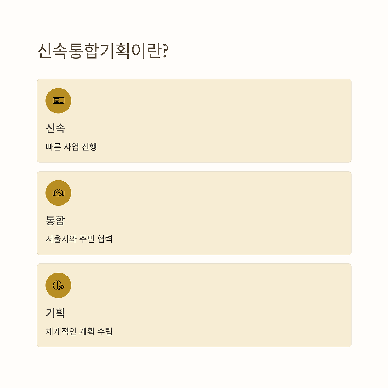Select the 기획 heading text

(55, 313)
